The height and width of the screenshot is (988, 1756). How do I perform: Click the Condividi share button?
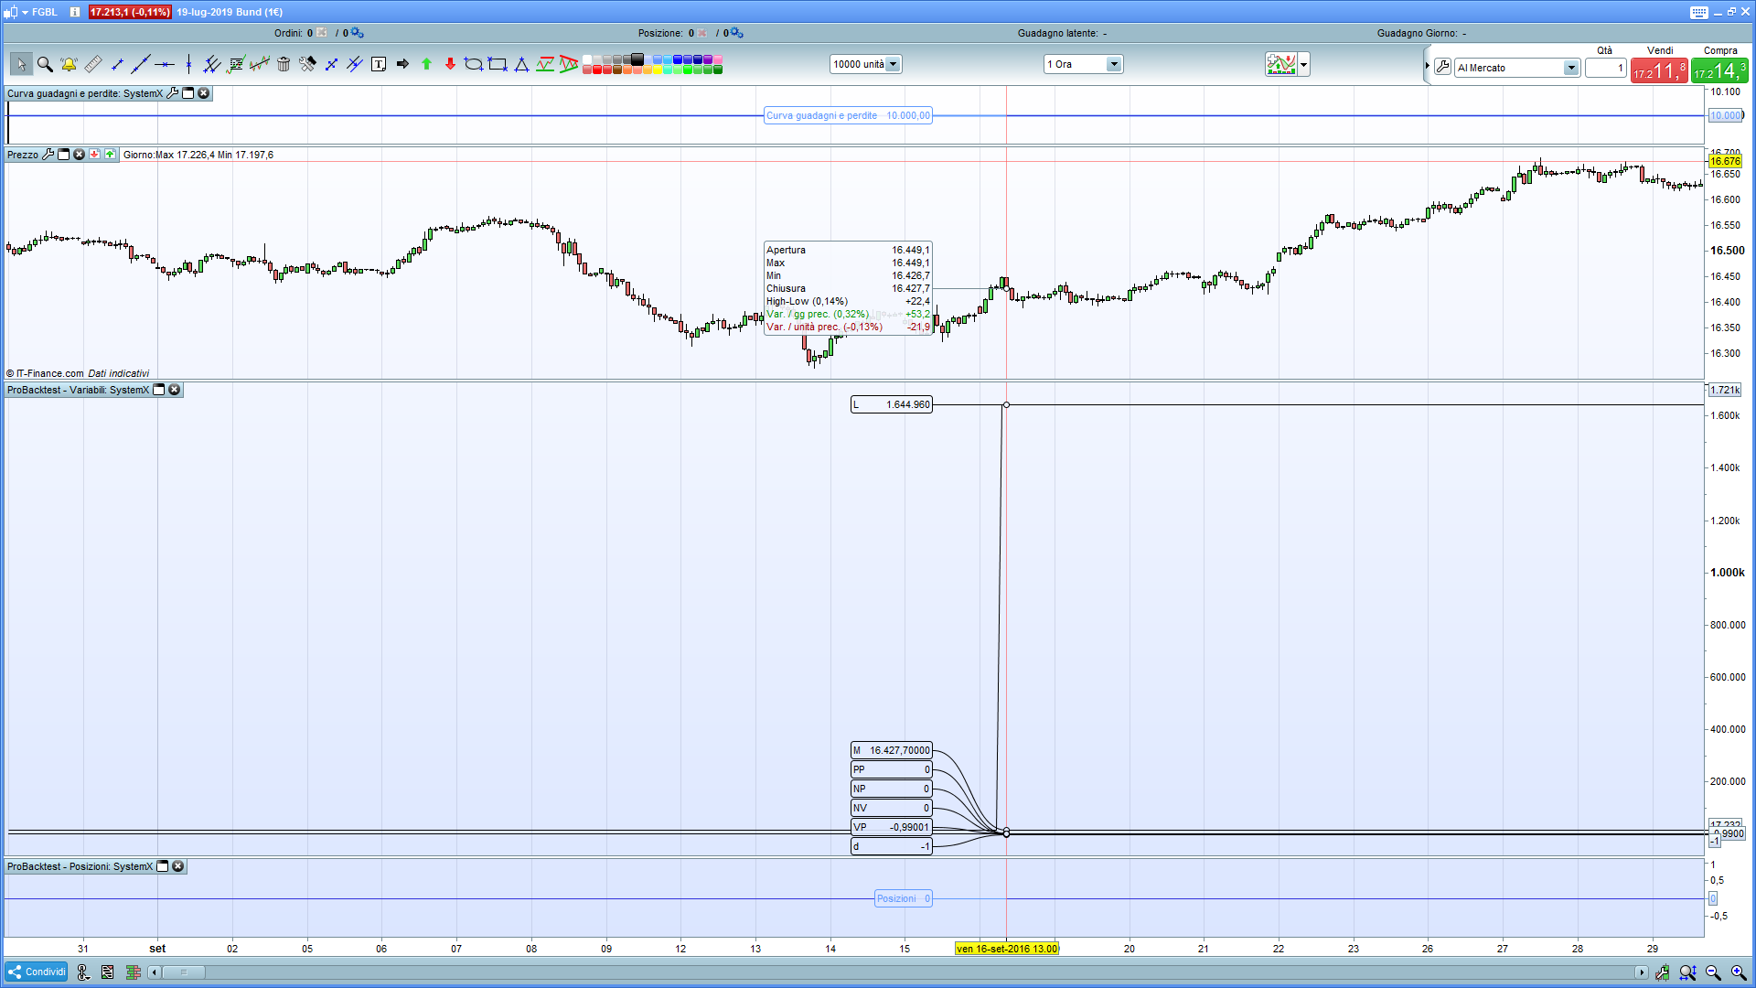pyautogui.click(x=37, y=972)
